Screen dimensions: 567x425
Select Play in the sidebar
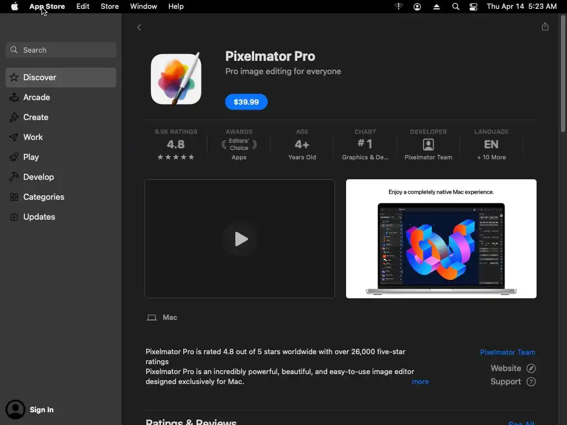pyautogui.click(x=61, y=157)
